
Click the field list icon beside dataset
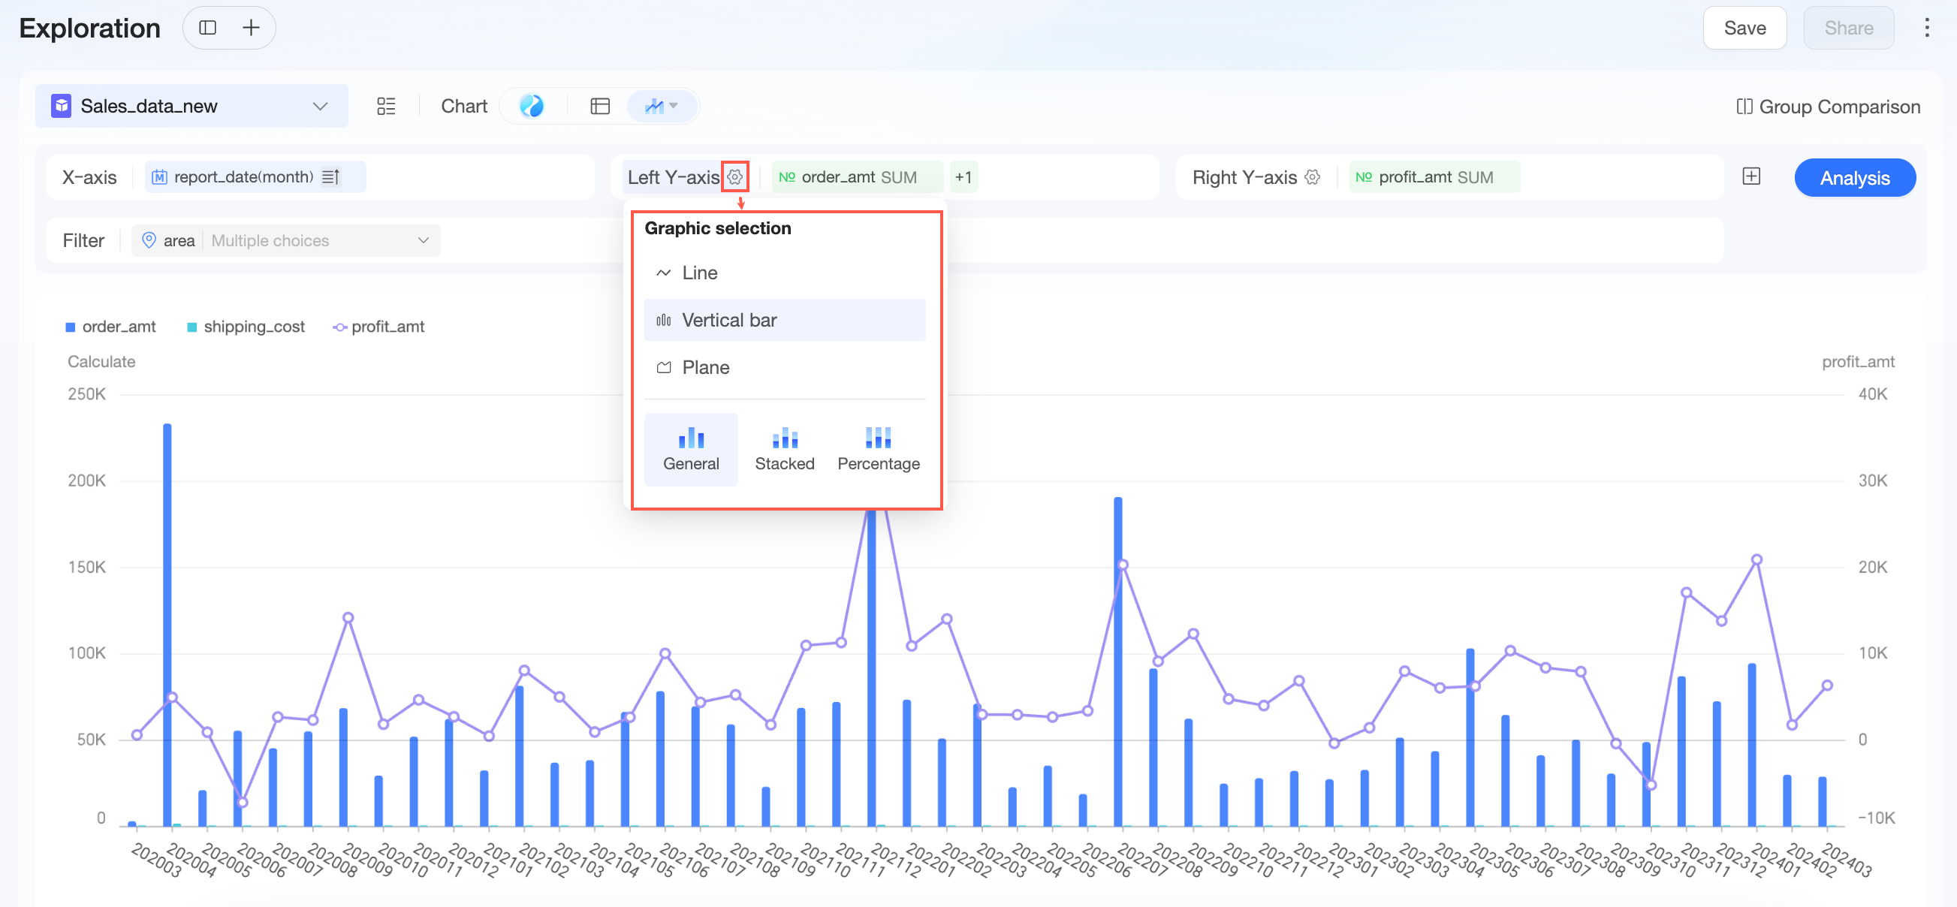tap(386, 107)
